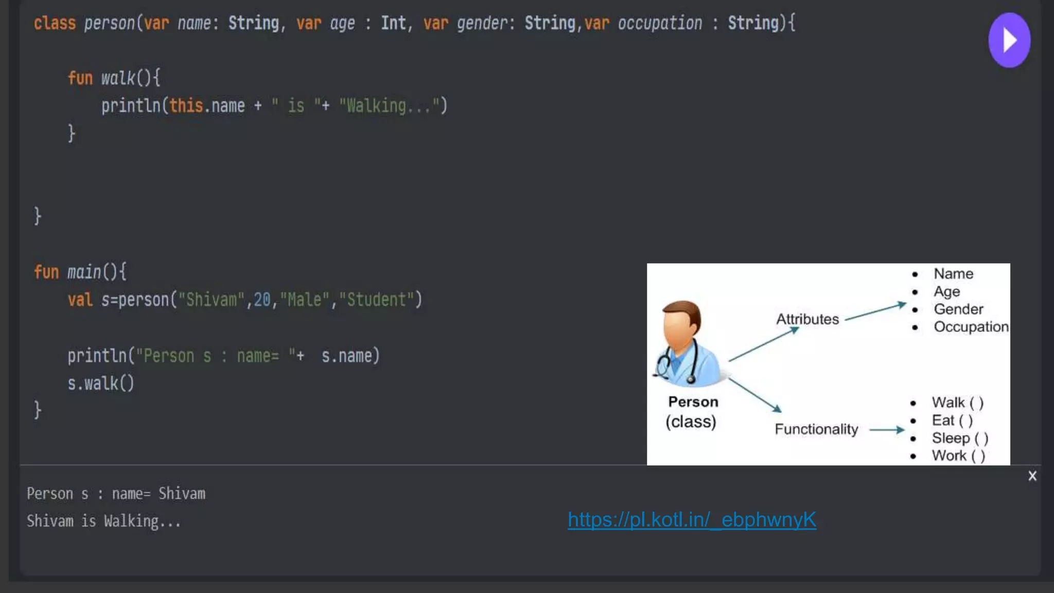Click the fun walk() line
The image size is (1054, 593).
114,78
